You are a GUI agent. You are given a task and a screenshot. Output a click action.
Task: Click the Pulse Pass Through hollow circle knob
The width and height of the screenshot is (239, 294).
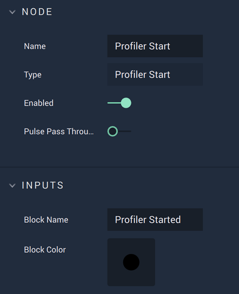(112, 131)
